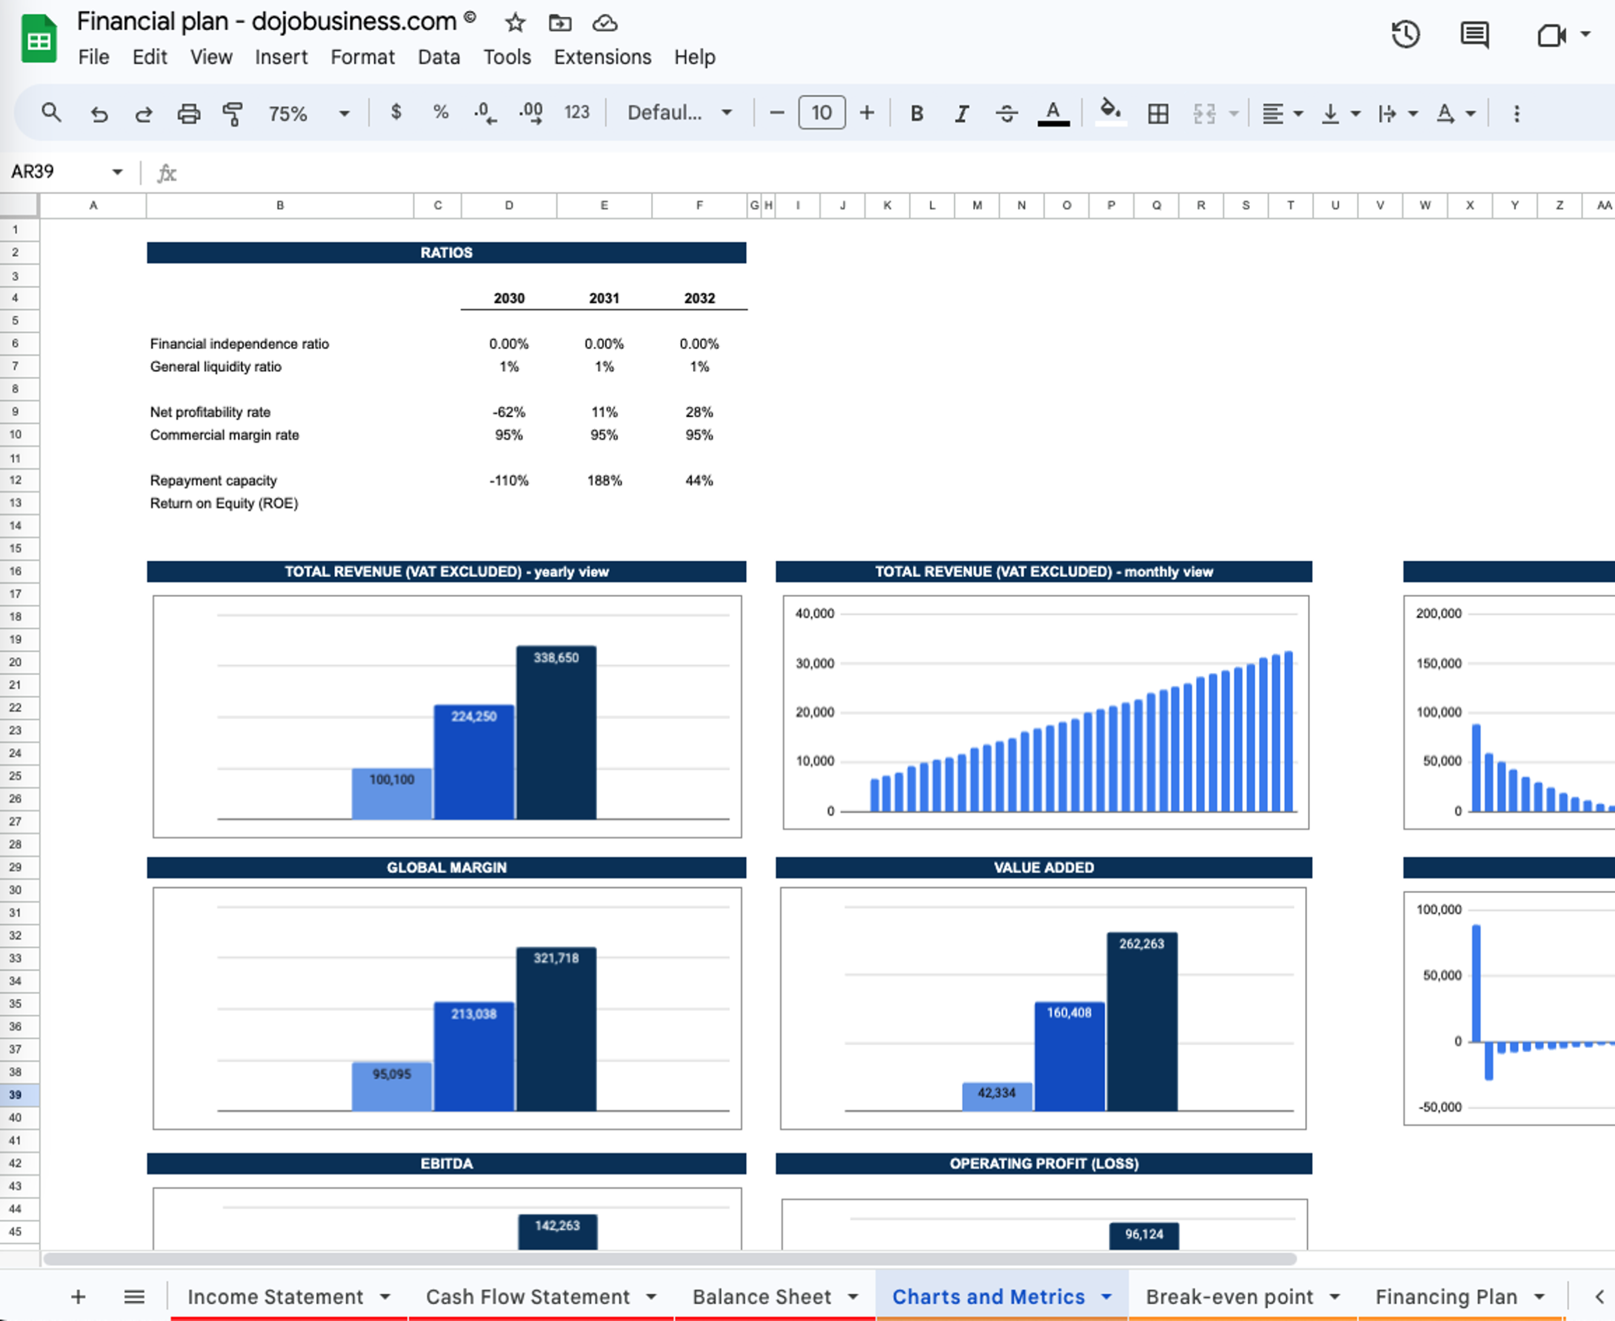Apply percent format icon
Viewport: 1615px width, 1321px height.
(x=439, y=113)
